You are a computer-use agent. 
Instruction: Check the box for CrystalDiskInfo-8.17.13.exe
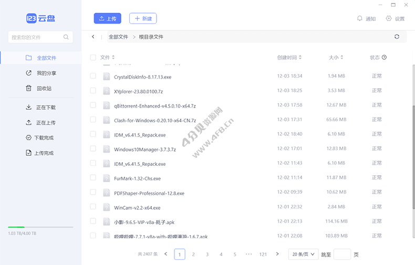93,76
